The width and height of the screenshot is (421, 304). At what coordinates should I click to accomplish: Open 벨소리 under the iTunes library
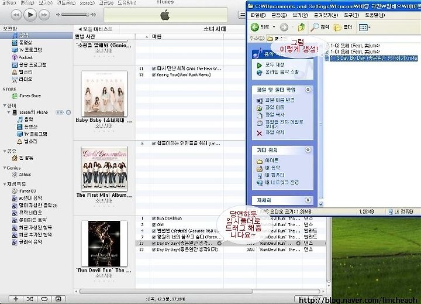(x=22, y=72)
